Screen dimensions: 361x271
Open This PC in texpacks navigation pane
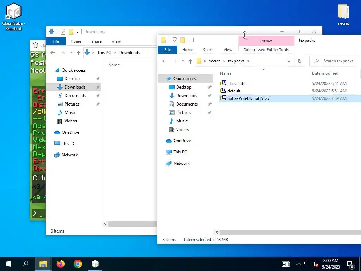tap(180, 152)
